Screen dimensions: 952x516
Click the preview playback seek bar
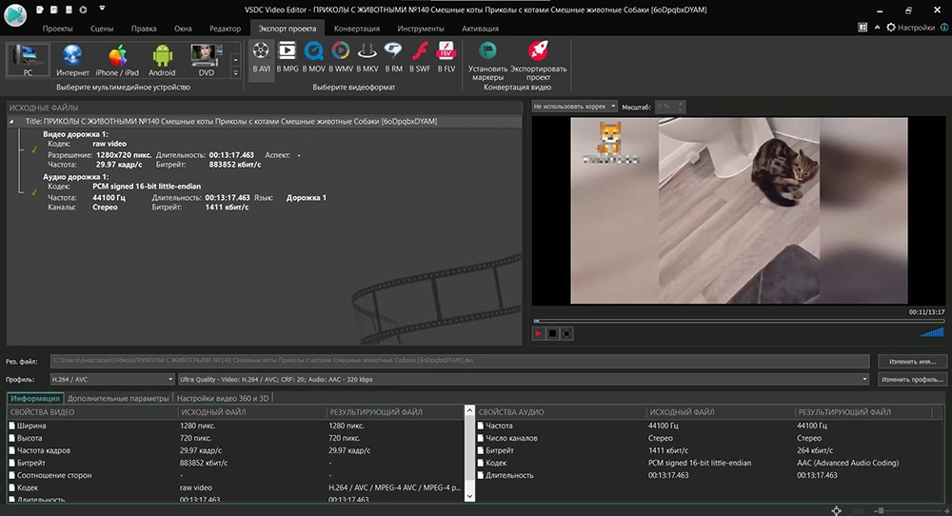[738, 321]
